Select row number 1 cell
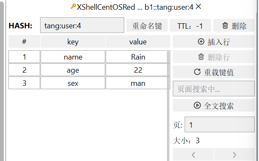Viewport: 259px width, 161px height. click(24, 57)
